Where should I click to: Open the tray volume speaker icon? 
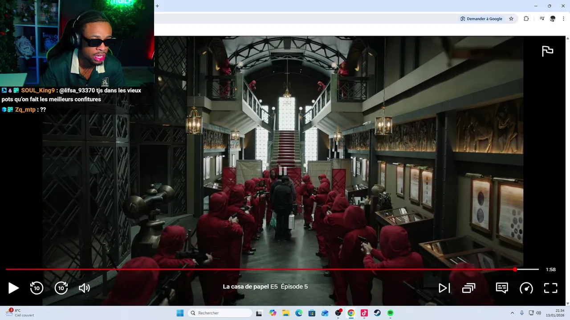pos(538,313)
